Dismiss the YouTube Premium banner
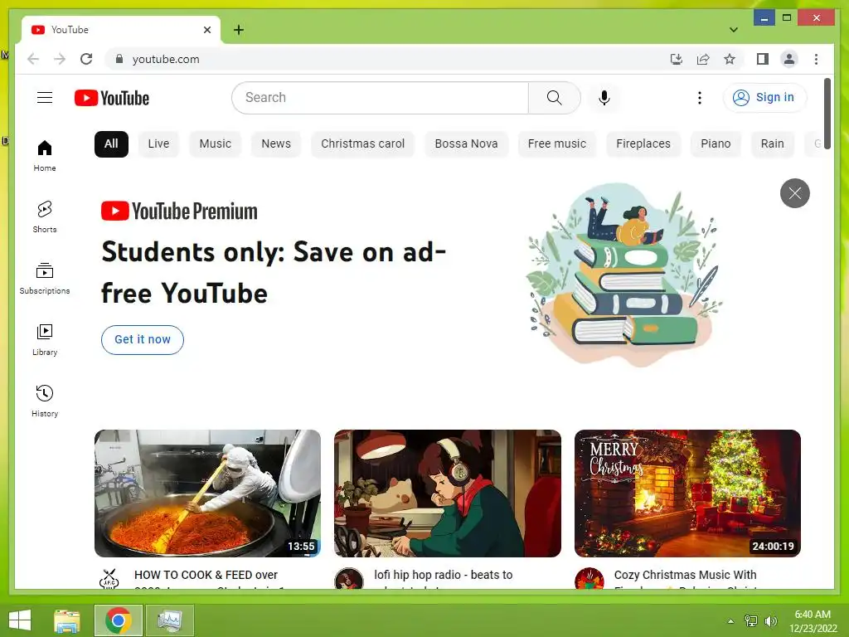 794,192
